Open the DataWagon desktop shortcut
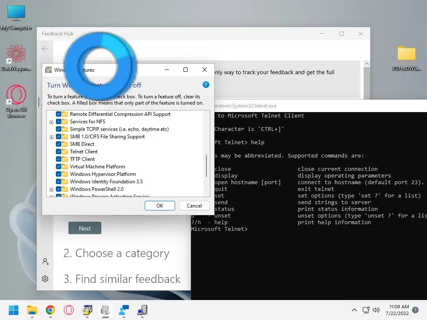The width and height of the screenshot is (427, 320). (16, 57)
